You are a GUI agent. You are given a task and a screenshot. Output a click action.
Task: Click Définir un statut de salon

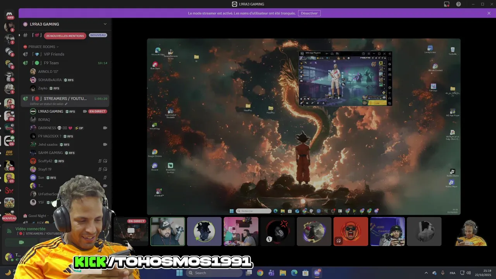[x=49, y=104]
